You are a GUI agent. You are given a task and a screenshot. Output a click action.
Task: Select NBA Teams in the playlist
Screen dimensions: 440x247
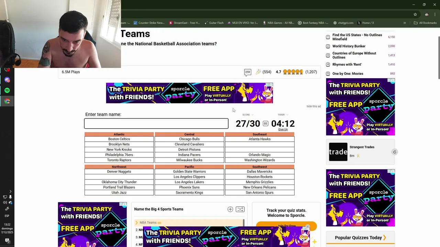point(148,223)
